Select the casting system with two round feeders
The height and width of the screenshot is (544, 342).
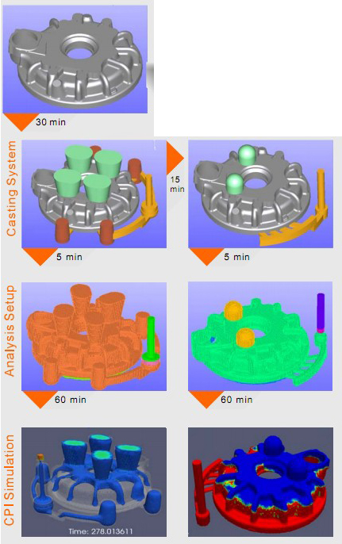(x=260, y=194)
